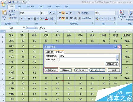Screen dimensions: 133x102
Task: Click the Find what field containing #N/A
Action: click(x=88, y=56)
